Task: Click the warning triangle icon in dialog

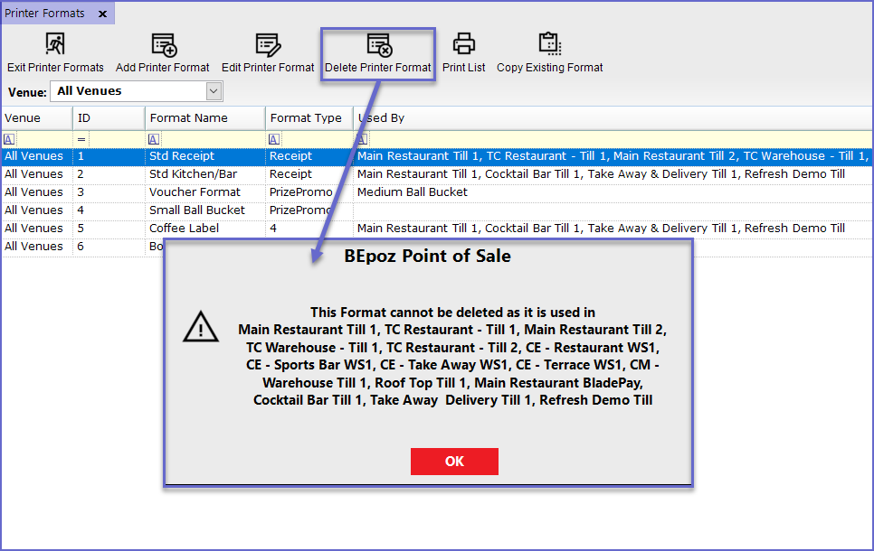Action: 201,328
